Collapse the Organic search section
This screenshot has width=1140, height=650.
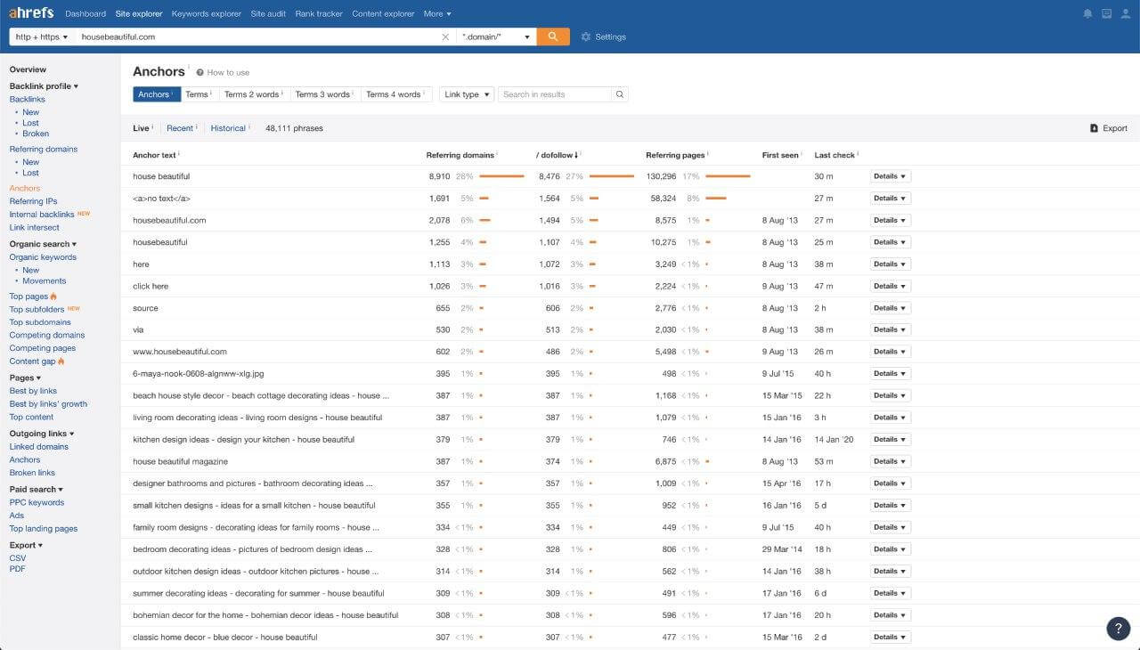click(43, 244)
